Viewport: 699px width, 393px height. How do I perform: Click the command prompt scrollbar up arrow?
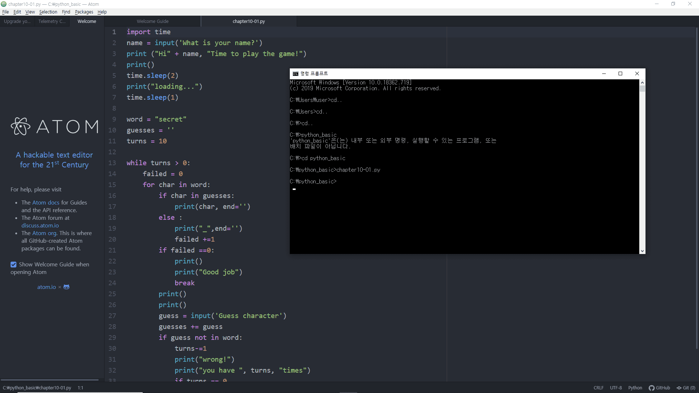pyautogui.click(x=642, y=83)
